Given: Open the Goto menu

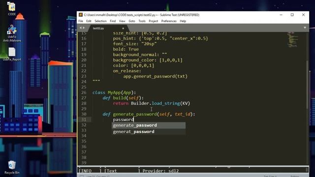Looking at the screenshot, I should click(x=132, y=21).
